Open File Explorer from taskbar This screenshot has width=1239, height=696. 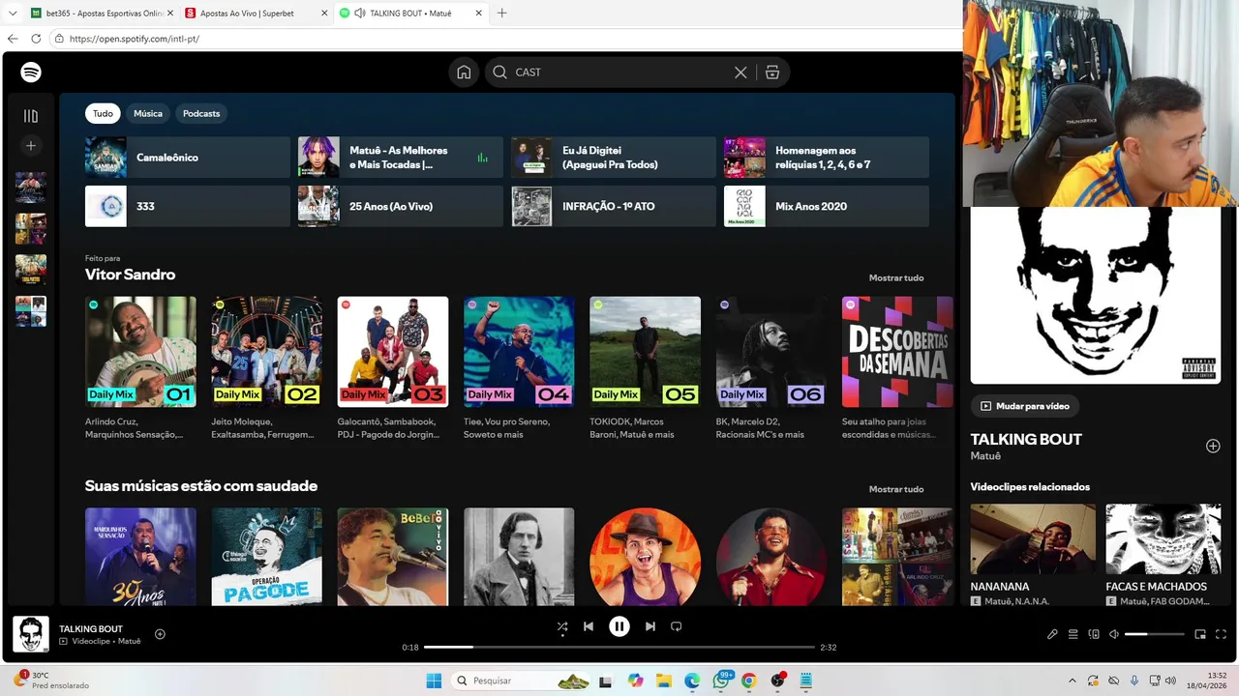(x=663, y=681)
